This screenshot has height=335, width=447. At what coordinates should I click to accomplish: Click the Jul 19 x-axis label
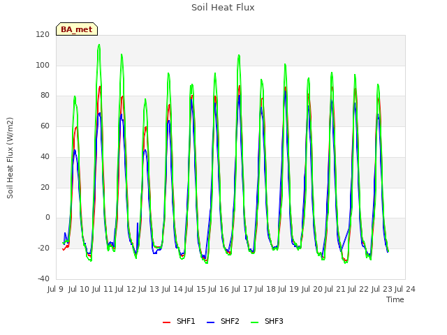click(x=288, y=289)
